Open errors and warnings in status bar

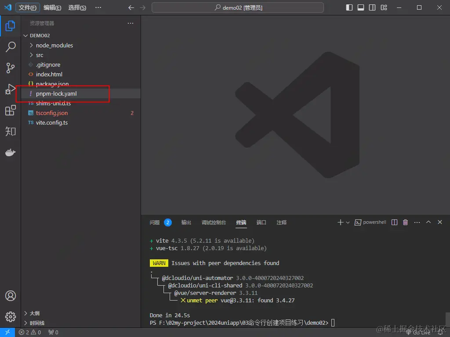(x=30, y=333)
